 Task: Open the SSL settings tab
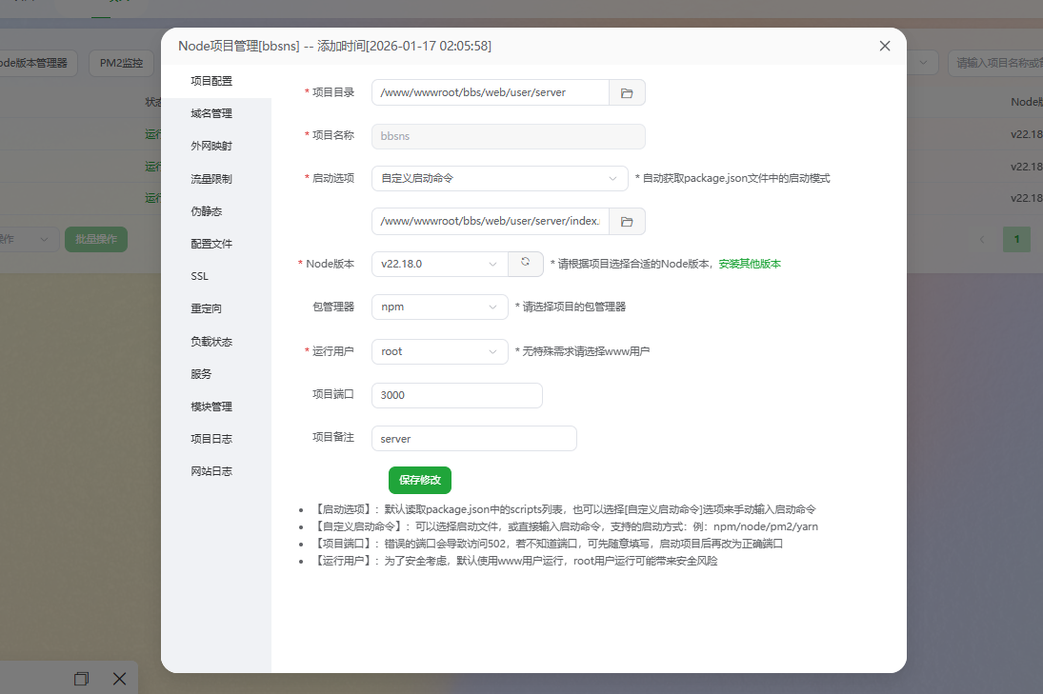(x=199, y=276)
